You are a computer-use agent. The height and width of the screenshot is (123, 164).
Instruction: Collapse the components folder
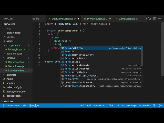point(13,45)
